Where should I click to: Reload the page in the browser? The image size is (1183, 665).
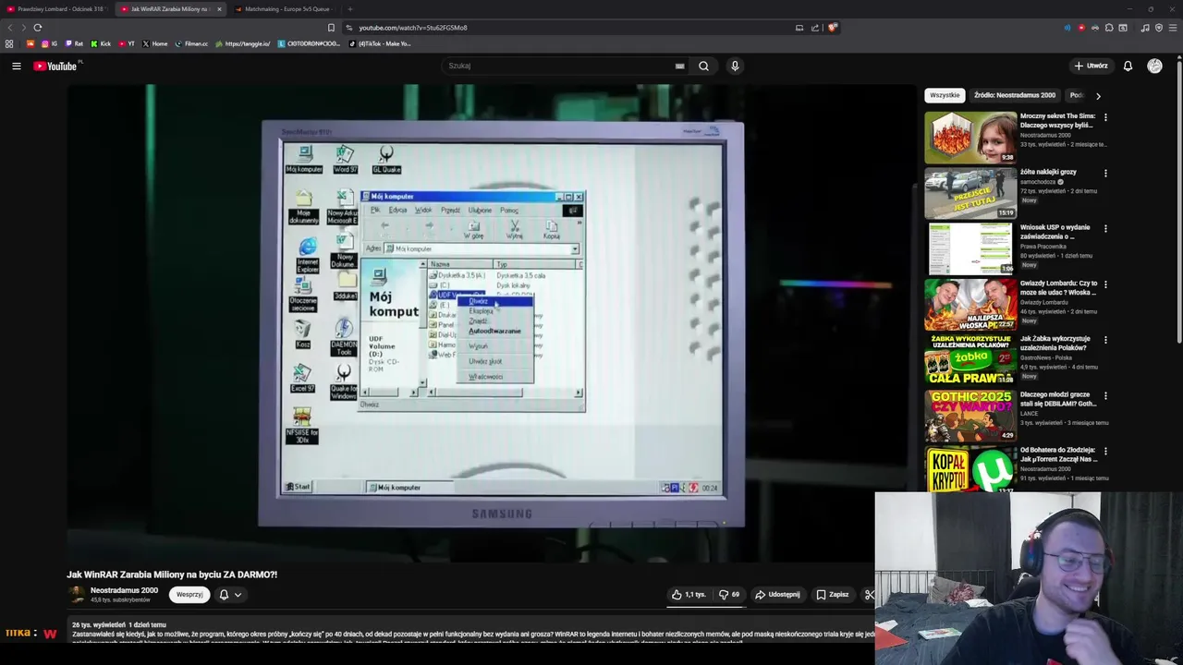37,28
